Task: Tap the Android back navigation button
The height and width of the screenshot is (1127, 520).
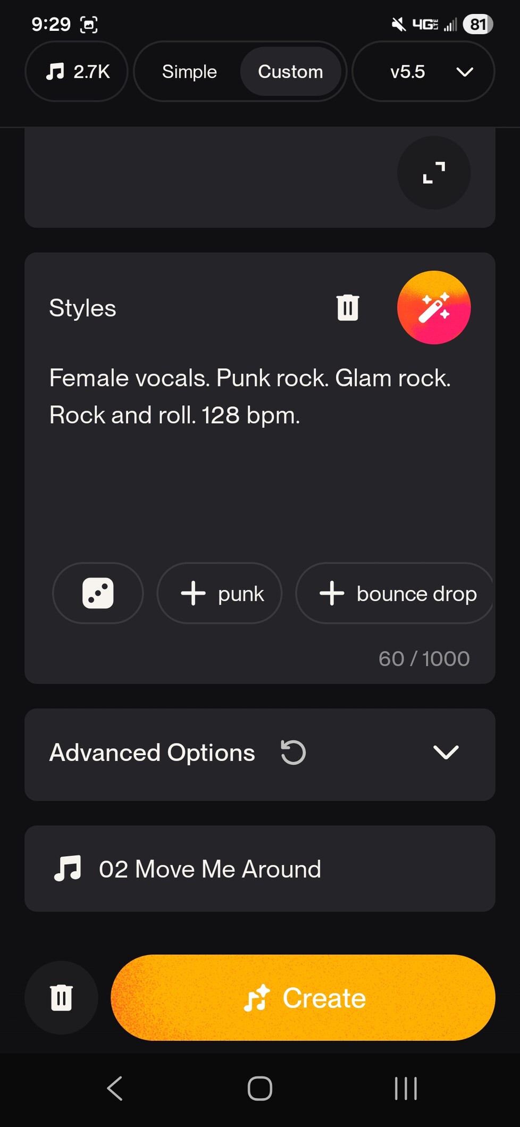Action: [x=115, y=1088]
